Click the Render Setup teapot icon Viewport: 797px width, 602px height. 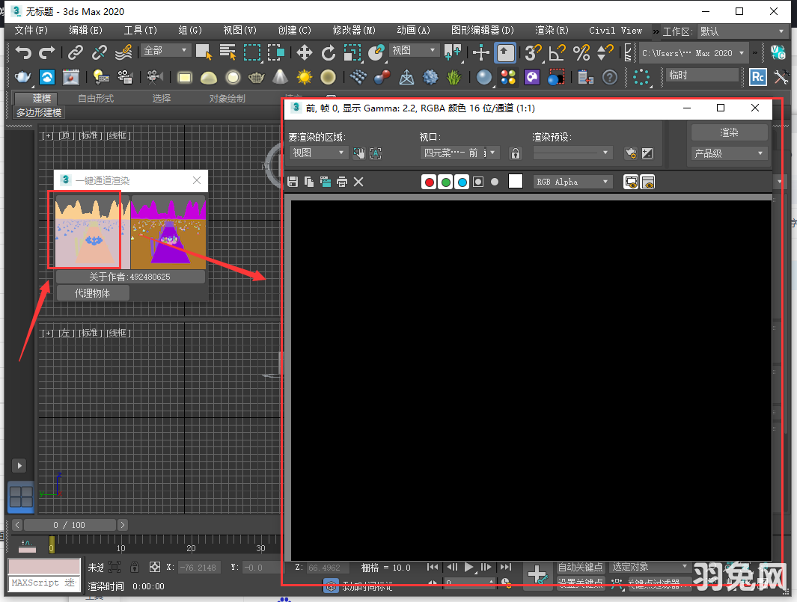point(22,77)
